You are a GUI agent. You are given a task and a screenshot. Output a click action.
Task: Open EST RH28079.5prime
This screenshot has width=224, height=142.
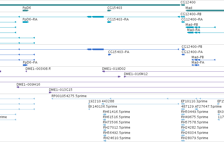coord(195,138)
